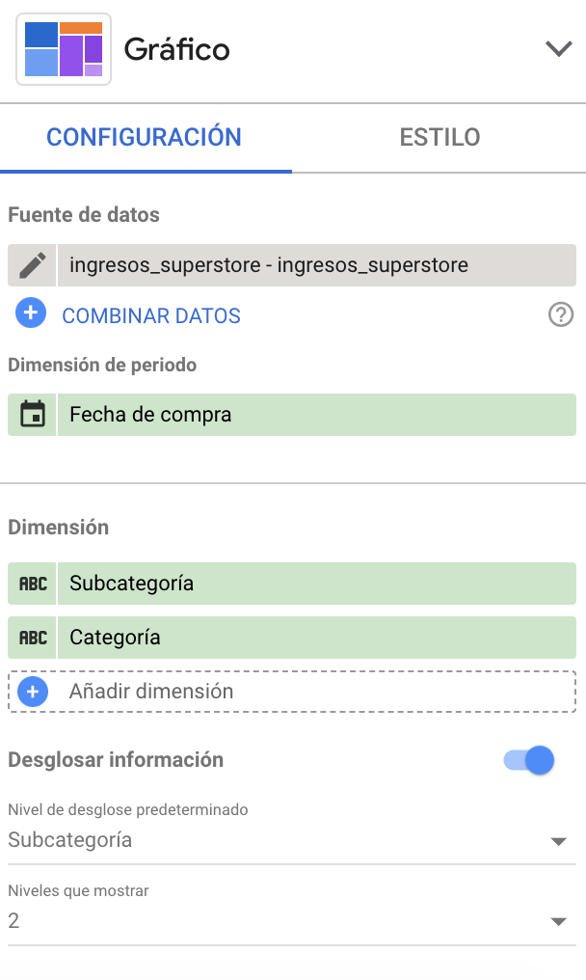Select the Fecha de compra period dimension
Viewport: 586px width, 980px height.
[x=316, y=415]
